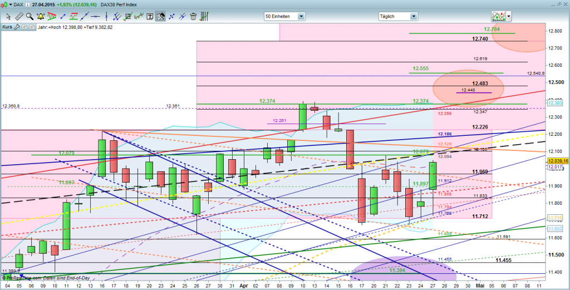Select the dashed blue segment tool
Viewport: 570px width, 290px height.
[x=171, y=16]
